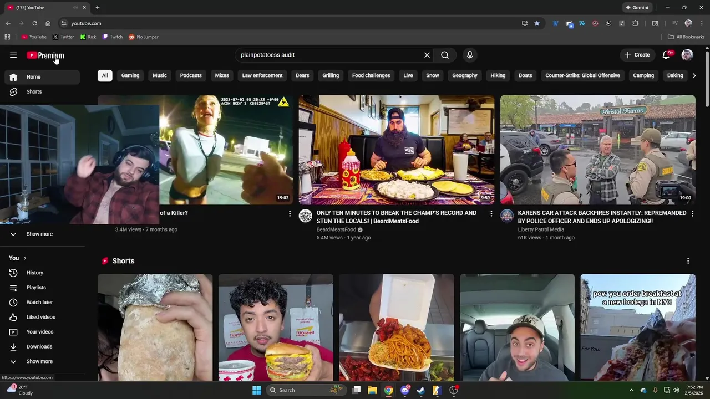710x399 pixels.
Task: Click the Liberty Patrol Media channel avatar
Action: click(507, 216)
